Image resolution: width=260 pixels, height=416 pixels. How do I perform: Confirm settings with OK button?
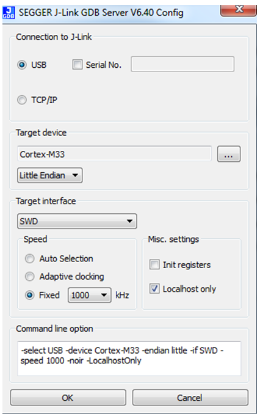(68, 398)
